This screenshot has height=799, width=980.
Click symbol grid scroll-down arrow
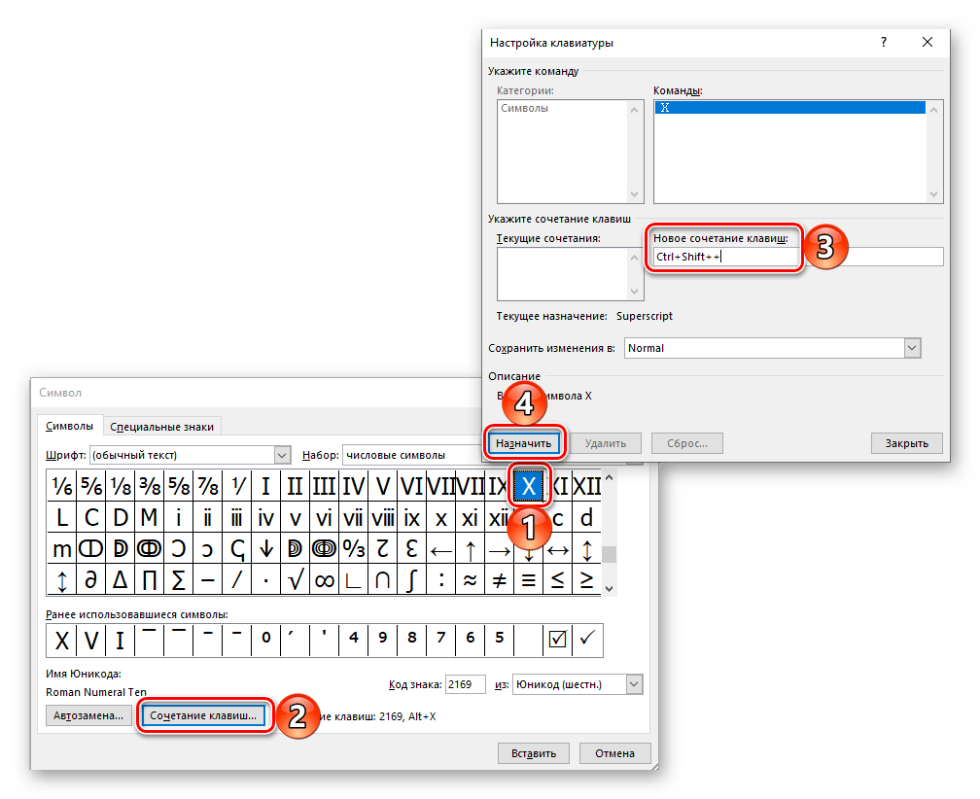610,588
